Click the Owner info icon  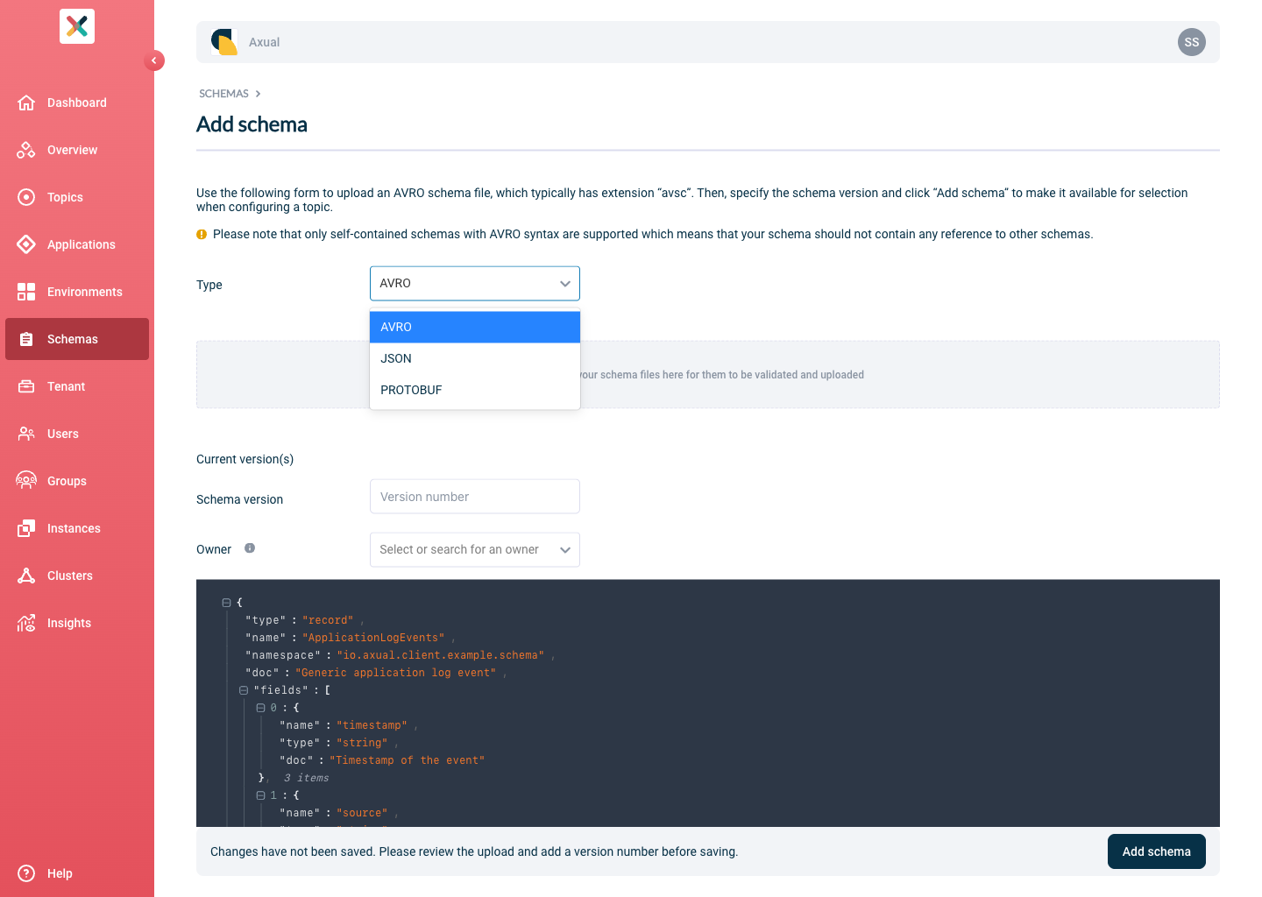coord(250,548)
